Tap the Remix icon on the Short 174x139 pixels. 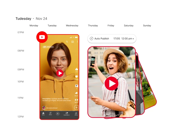77,100
